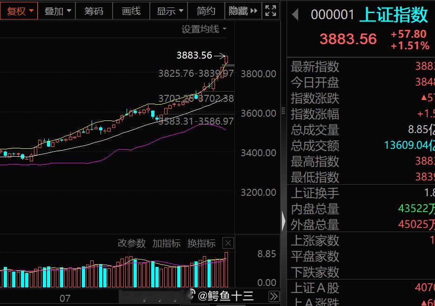The width and height of the screenshot is (435, 306).
Task: Click the 上证指数 title
Action: point(394,14)
